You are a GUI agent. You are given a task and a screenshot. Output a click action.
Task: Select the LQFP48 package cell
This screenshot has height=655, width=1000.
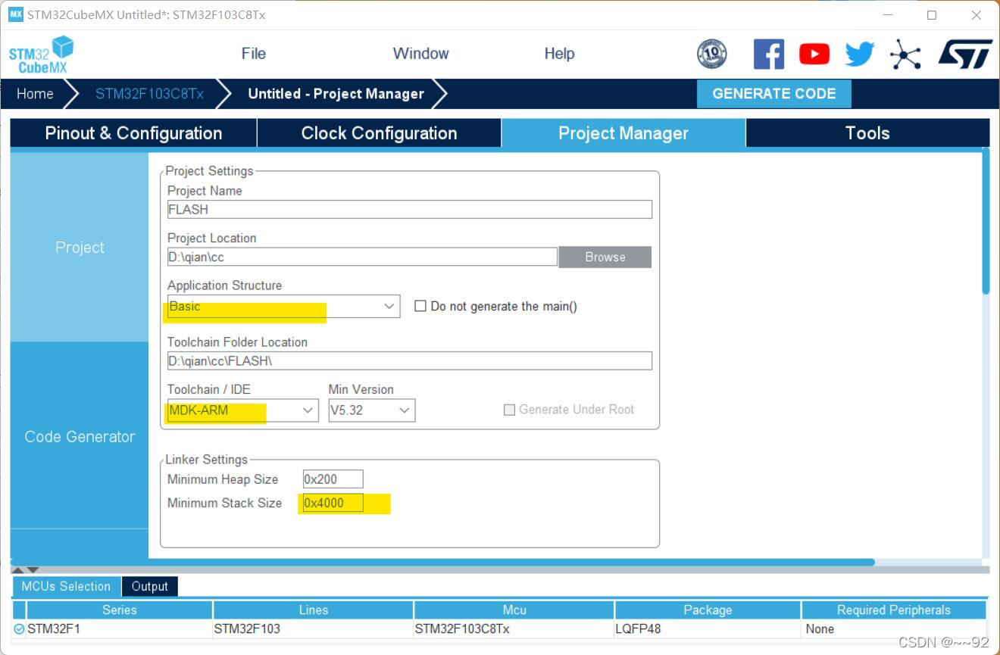point(708,628)
